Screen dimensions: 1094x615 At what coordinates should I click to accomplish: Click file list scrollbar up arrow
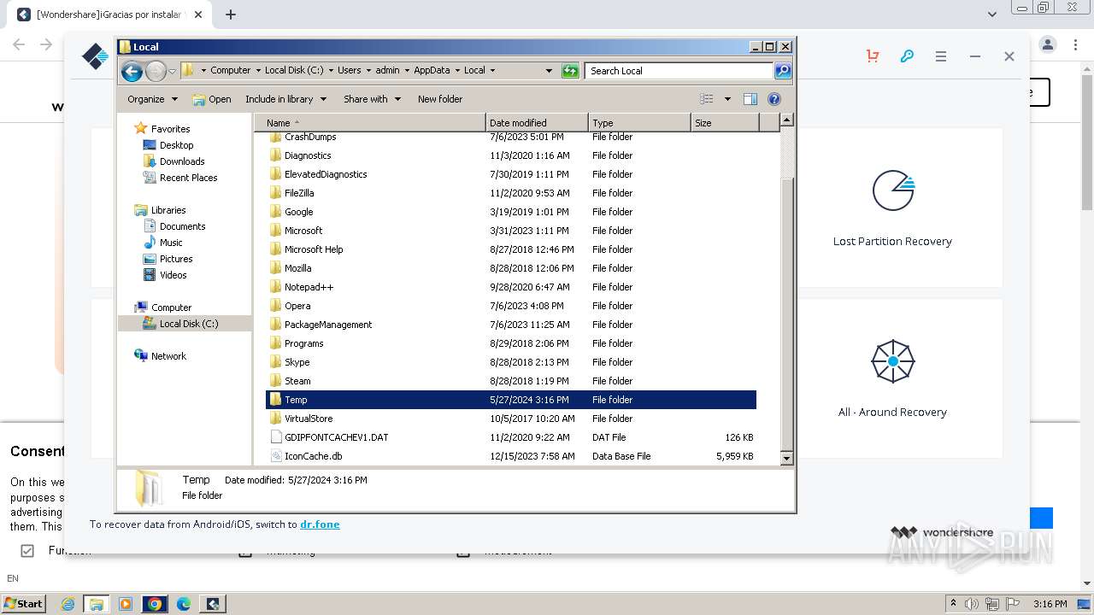click(787, 121)
